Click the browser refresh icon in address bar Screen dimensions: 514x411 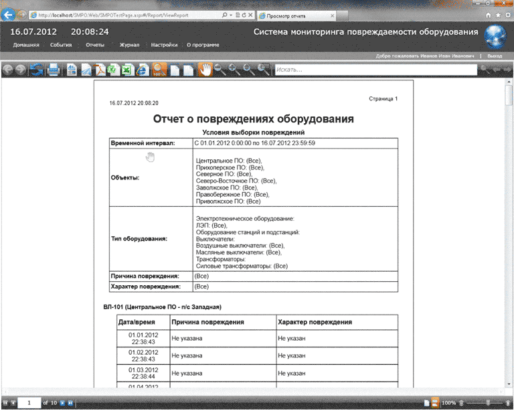coord(244,15)
